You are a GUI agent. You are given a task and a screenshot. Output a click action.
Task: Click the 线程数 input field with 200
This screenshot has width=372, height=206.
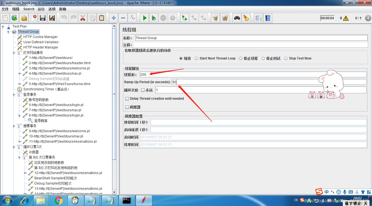[x=253, y=74]
